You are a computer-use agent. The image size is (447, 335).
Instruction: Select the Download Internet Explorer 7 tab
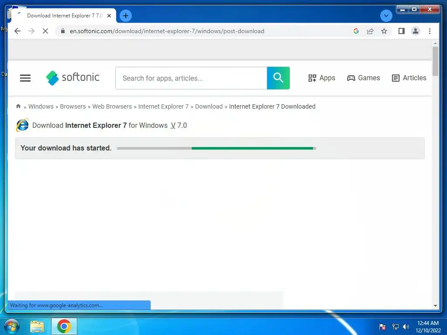click(64, 16)
